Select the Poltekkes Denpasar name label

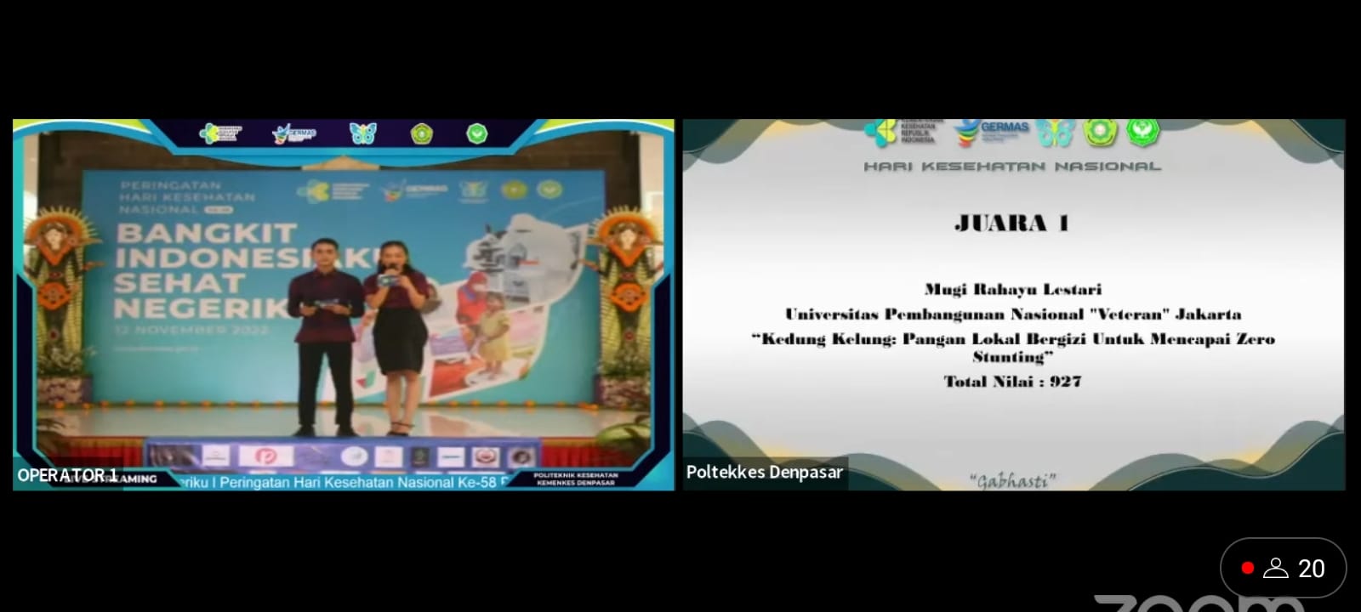point(764,472)
